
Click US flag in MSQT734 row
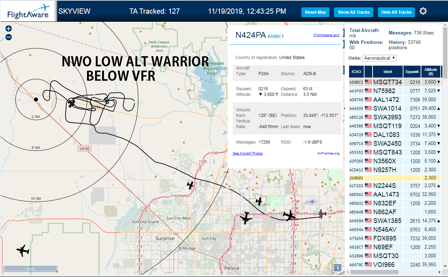(x=368, y=82)
